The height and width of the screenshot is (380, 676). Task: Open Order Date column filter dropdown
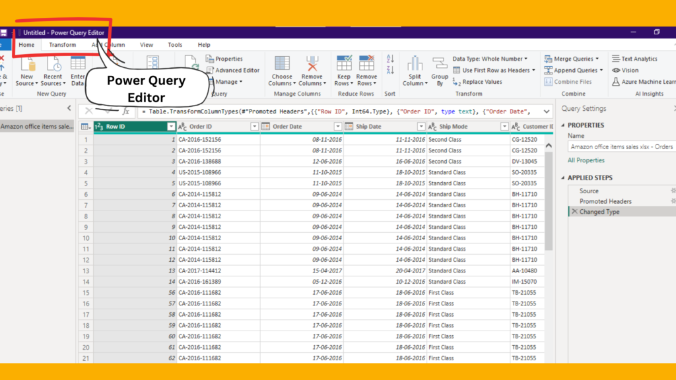tap(337, 127)
